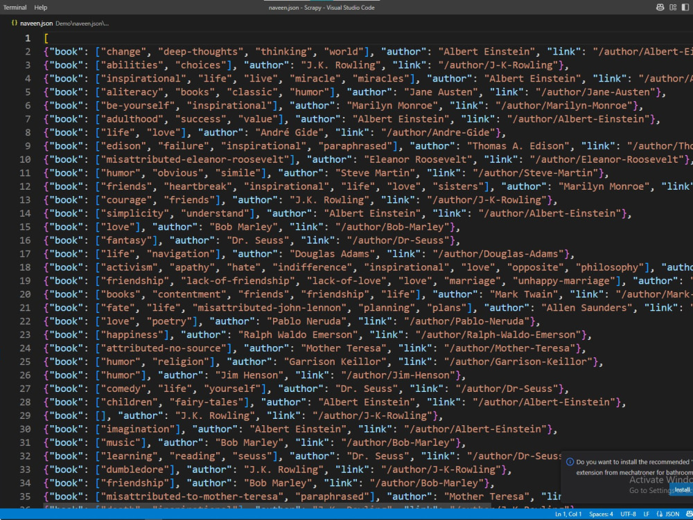Change the LF end-of-line sequence
Image resolution: width=693 pixels, height=520 pixels.
[646, 514]
